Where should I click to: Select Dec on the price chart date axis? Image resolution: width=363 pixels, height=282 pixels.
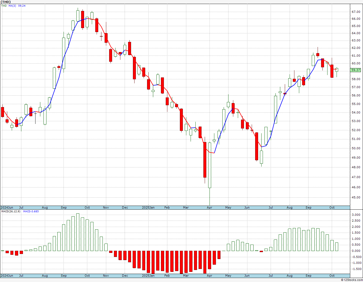coord(125,207)
